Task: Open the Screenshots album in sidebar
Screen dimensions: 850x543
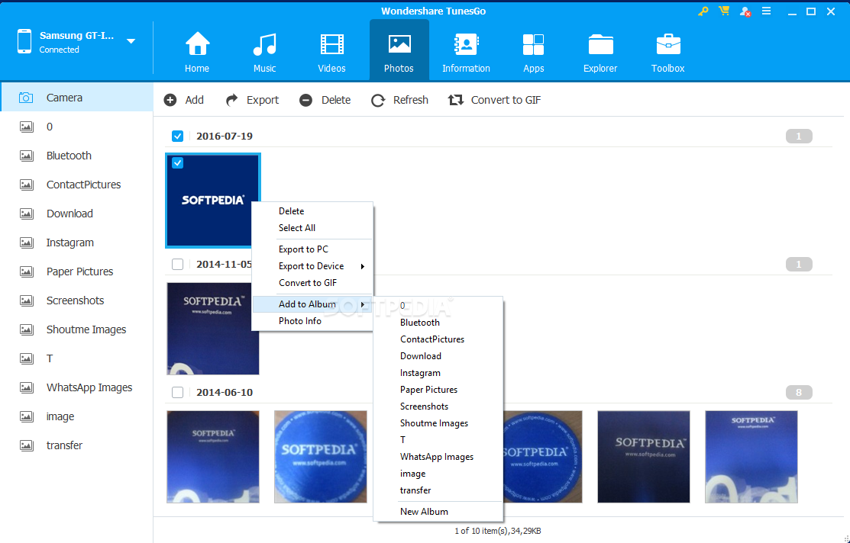Action: (76, 300)
